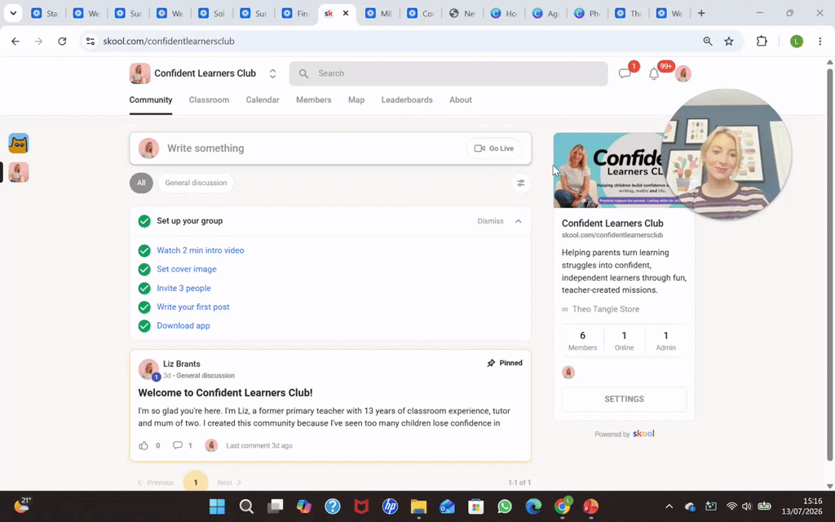Open comments bubble on welcome post
This screenshot has width=835, height=522.
tap(177, 445)
